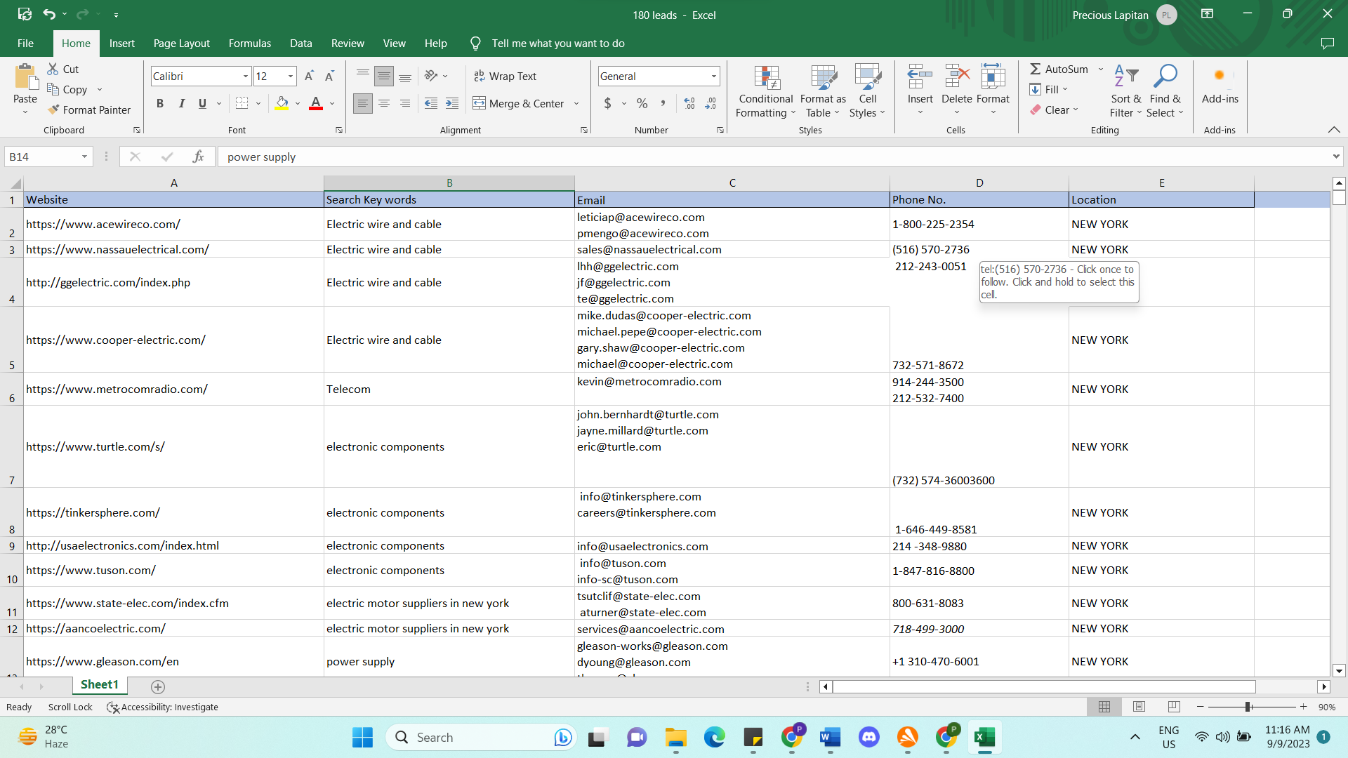Viewport: 1348px width, 758px height.
Task: Open Word from the Windows taskbar
Action: pos(830,737)
